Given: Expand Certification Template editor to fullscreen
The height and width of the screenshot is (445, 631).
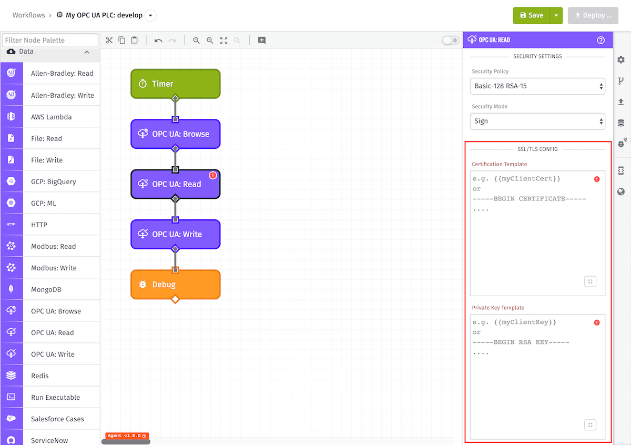Looking at the screenshot, I should click(x=590, y=281).
